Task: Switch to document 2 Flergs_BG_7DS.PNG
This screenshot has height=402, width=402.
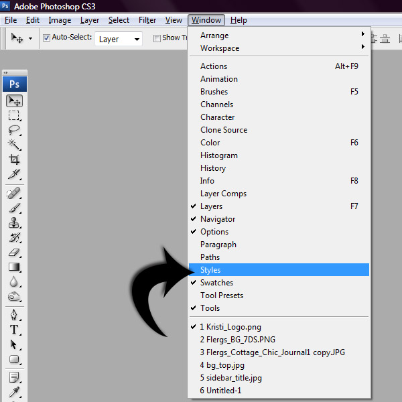Action: click(x=279, y=340)
